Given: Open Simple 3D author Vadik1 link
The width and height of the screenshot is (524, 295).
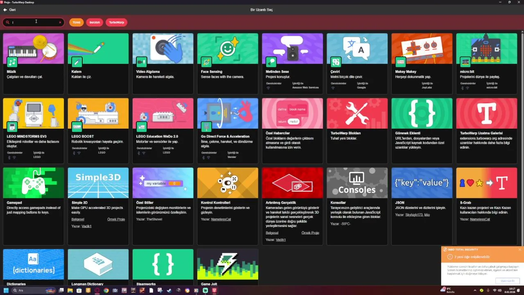Looking at the screenshot, I should (x=86, y=226).
